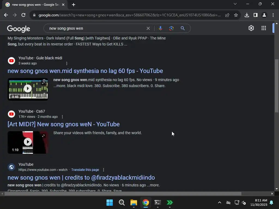Go back to the previous page
279x209 pixels.
point(6,15)
